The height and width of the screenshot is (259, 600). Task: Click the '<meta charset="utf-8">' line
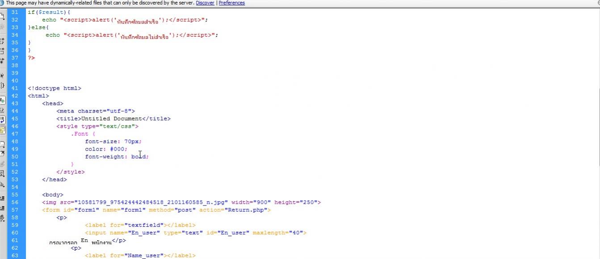click(x=96, y=111)
